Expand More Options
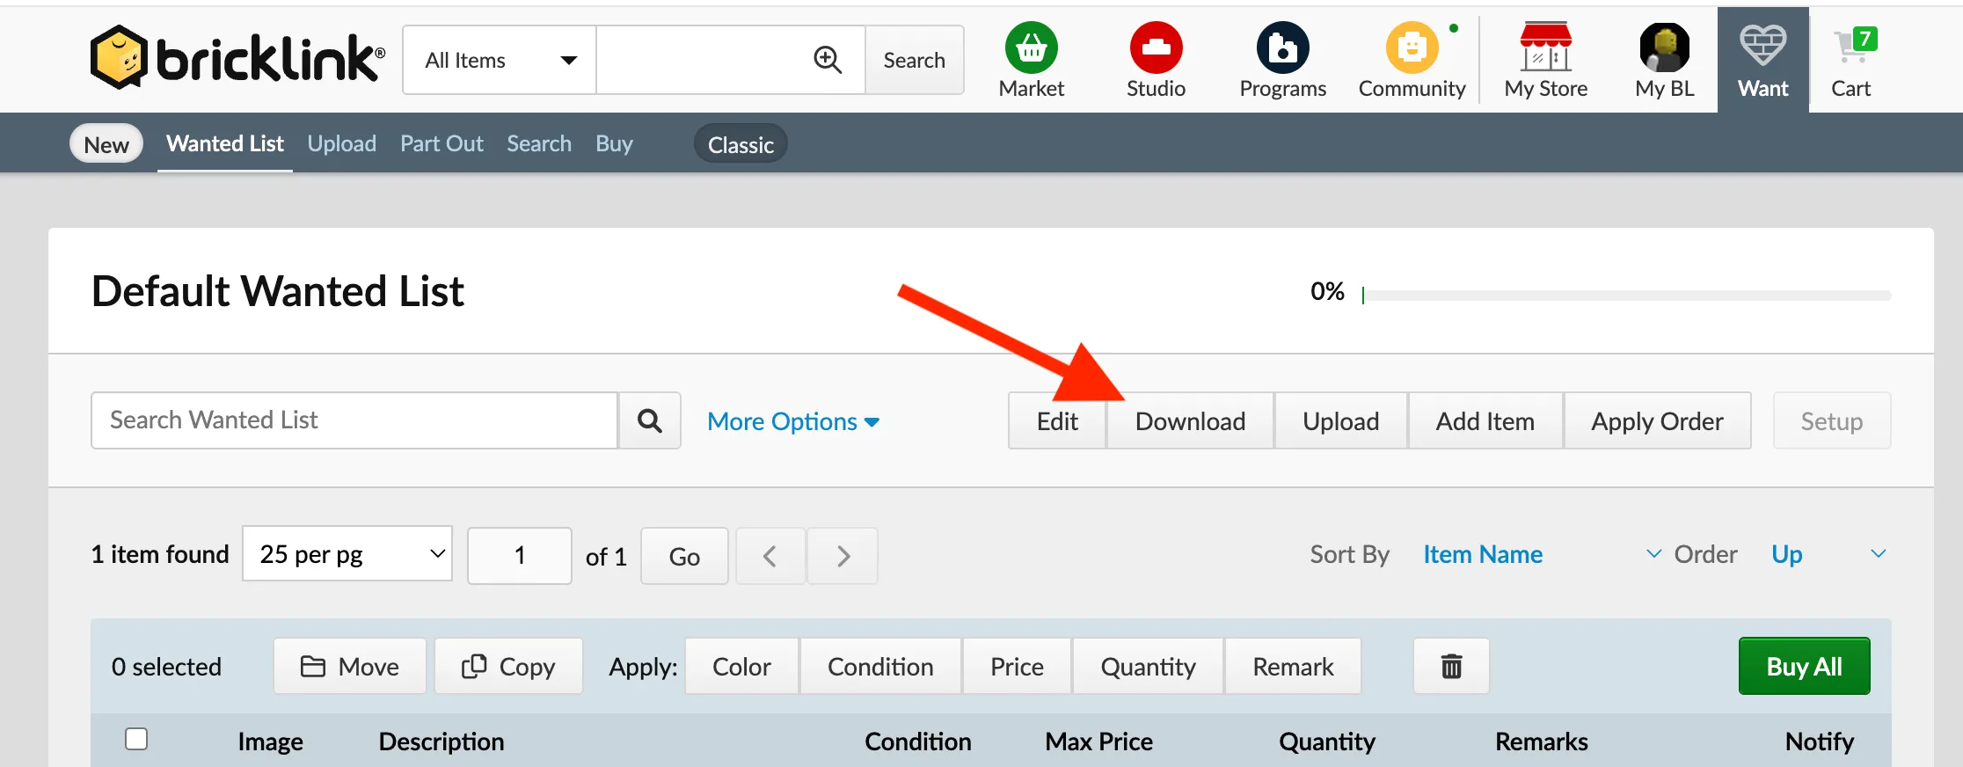1963x767 pixels. [x=793, y=421]
